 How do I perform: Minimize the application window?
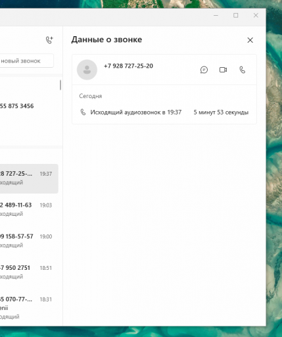216,15
